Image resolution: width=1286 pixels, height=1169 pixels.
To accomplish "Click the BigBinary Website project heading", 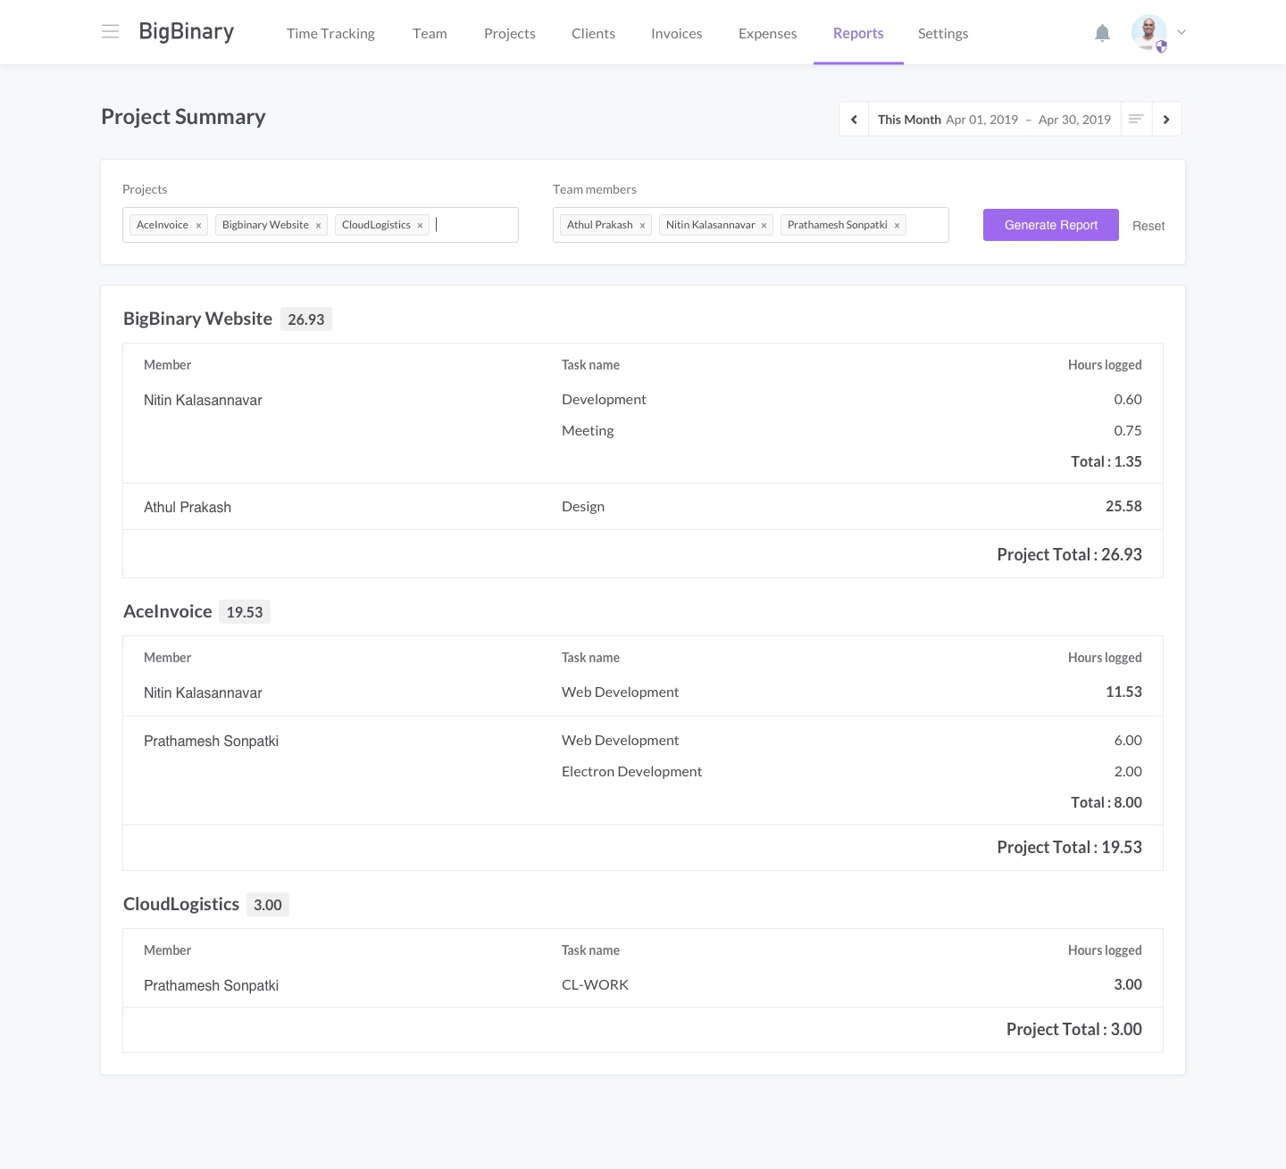I will [x=197, y=319].
